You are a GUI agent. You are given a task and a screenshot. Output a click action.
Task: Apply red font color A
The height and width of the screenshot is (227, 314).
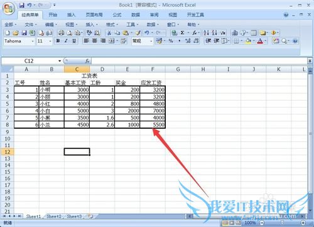pyautogui.click(x=260, y=41)
